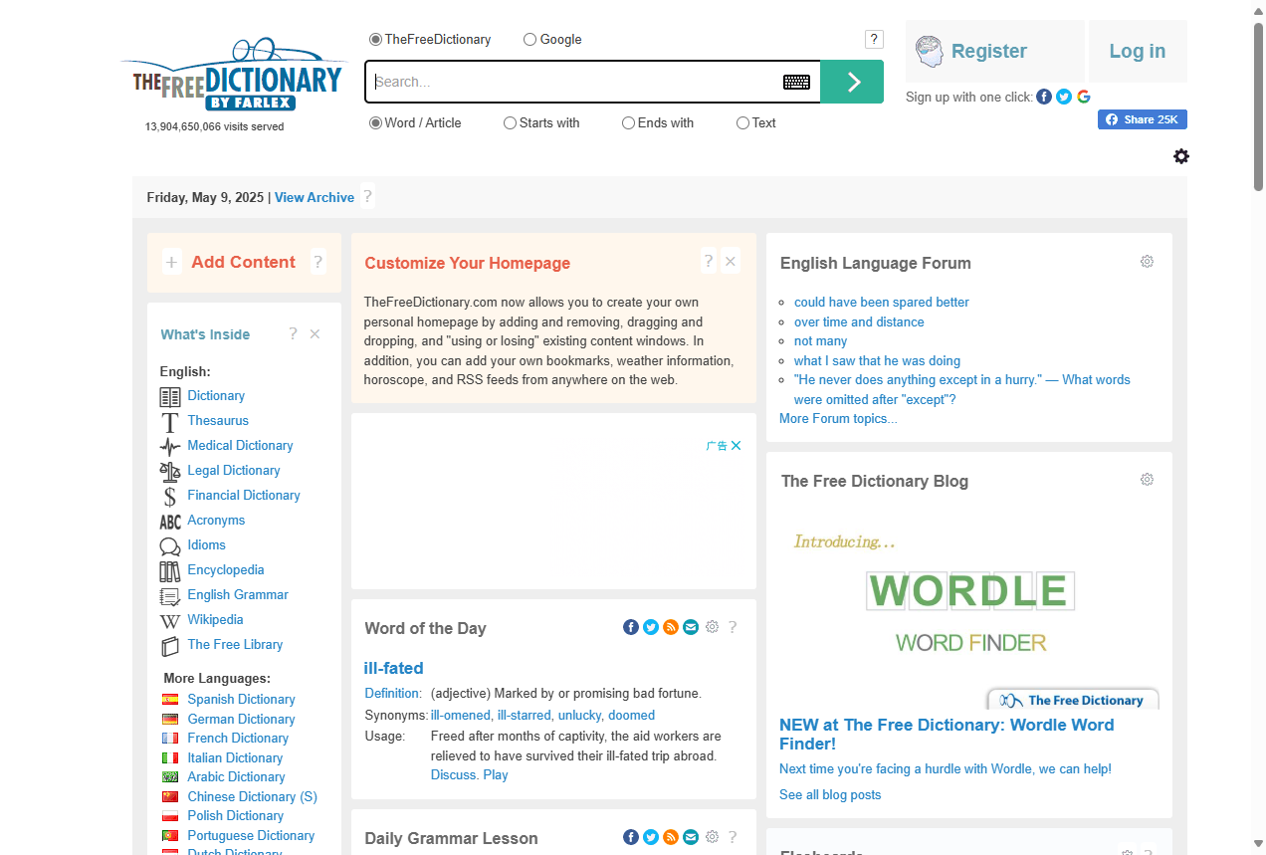
Task: Click the green search arrow button
Action: coord(852,82)
